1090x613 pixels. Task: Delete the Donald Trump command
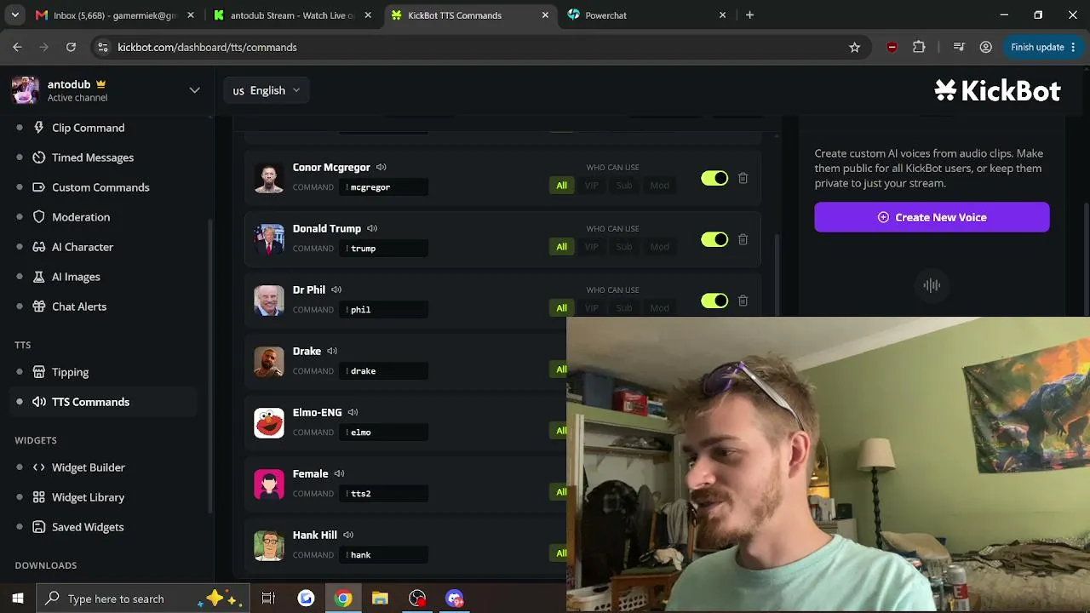point(743,239)
